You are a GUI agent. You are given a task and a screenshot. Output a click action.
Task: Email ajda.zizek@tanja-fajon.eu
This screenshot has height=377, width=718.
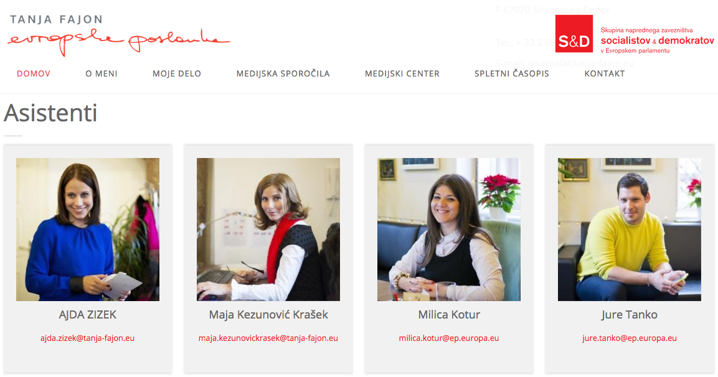click(x=87, y=338)
